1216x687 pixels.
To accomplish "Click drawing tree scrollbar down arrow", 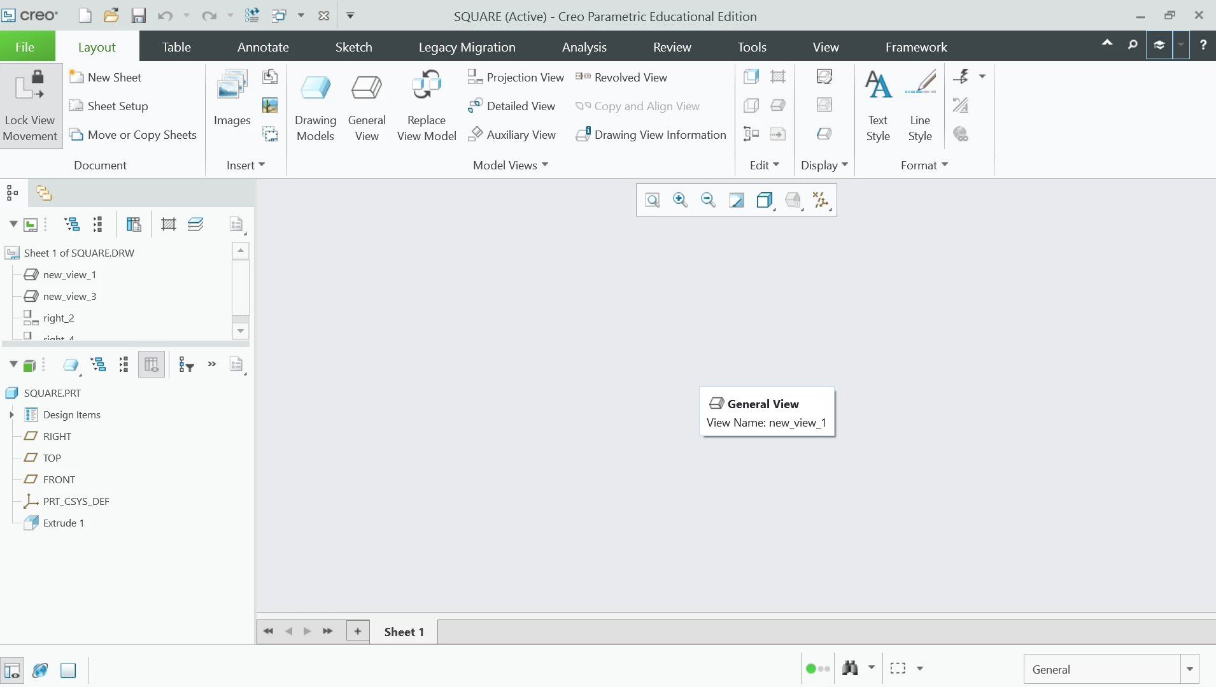I will pyautogui.click(x=241, y=331).
